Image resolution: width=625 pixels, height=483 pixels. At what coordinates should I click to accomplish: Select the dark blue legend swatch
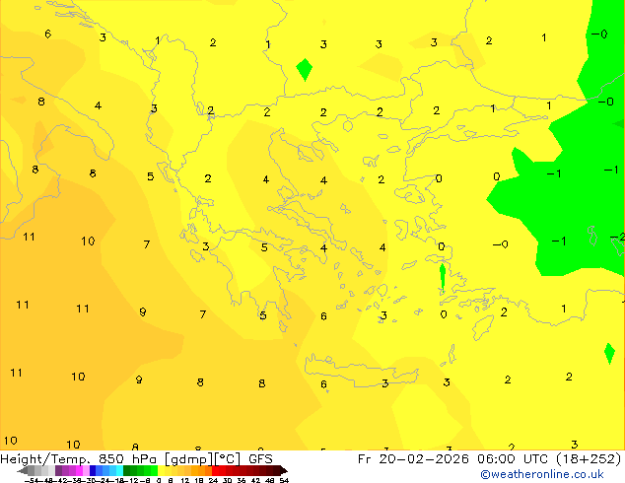[93, 470]
